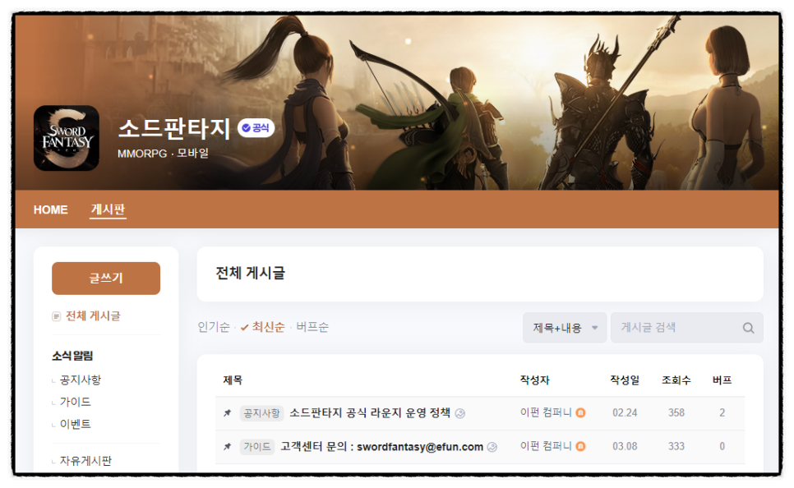Click the 버프 column header
Screen dimensions: 794x488
(x=722, y=380)
